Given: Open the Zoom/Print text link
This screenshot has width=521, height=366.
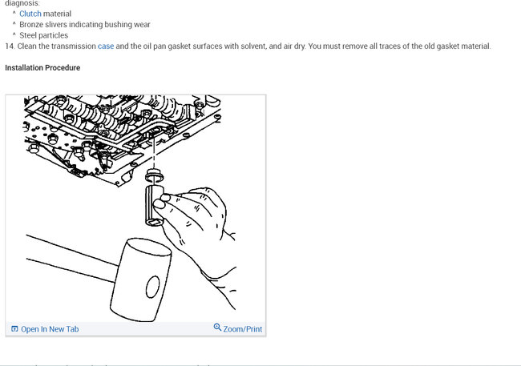Looking at the screenshot, I should [x=243, y=329].
